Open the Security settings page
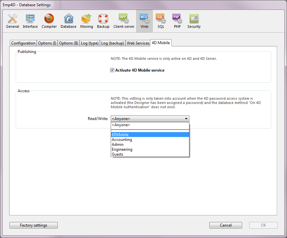Viewport: 287px width, 238px height. coord(194,21)
